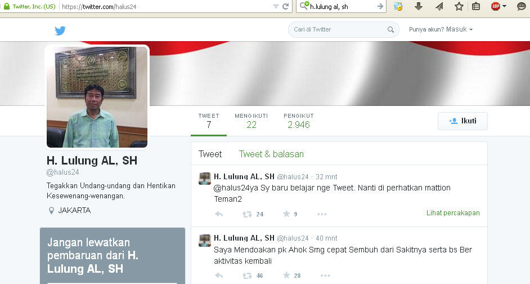Click the secure lock site identity icon
The image size is (530, 284).
pyautogui.click(x=6, y=6)
